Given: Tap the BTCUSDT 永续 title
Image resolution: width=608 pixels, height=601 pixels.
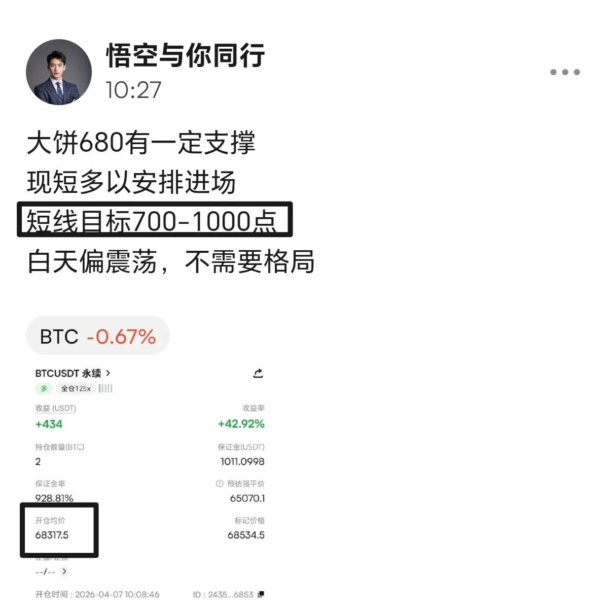Looking at the screenshot, I should point(68,373).
